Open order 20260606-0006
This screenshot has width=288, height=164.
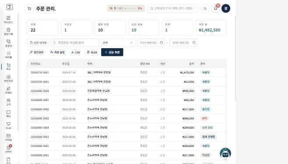pyautogui.click(x=127, y=109)
